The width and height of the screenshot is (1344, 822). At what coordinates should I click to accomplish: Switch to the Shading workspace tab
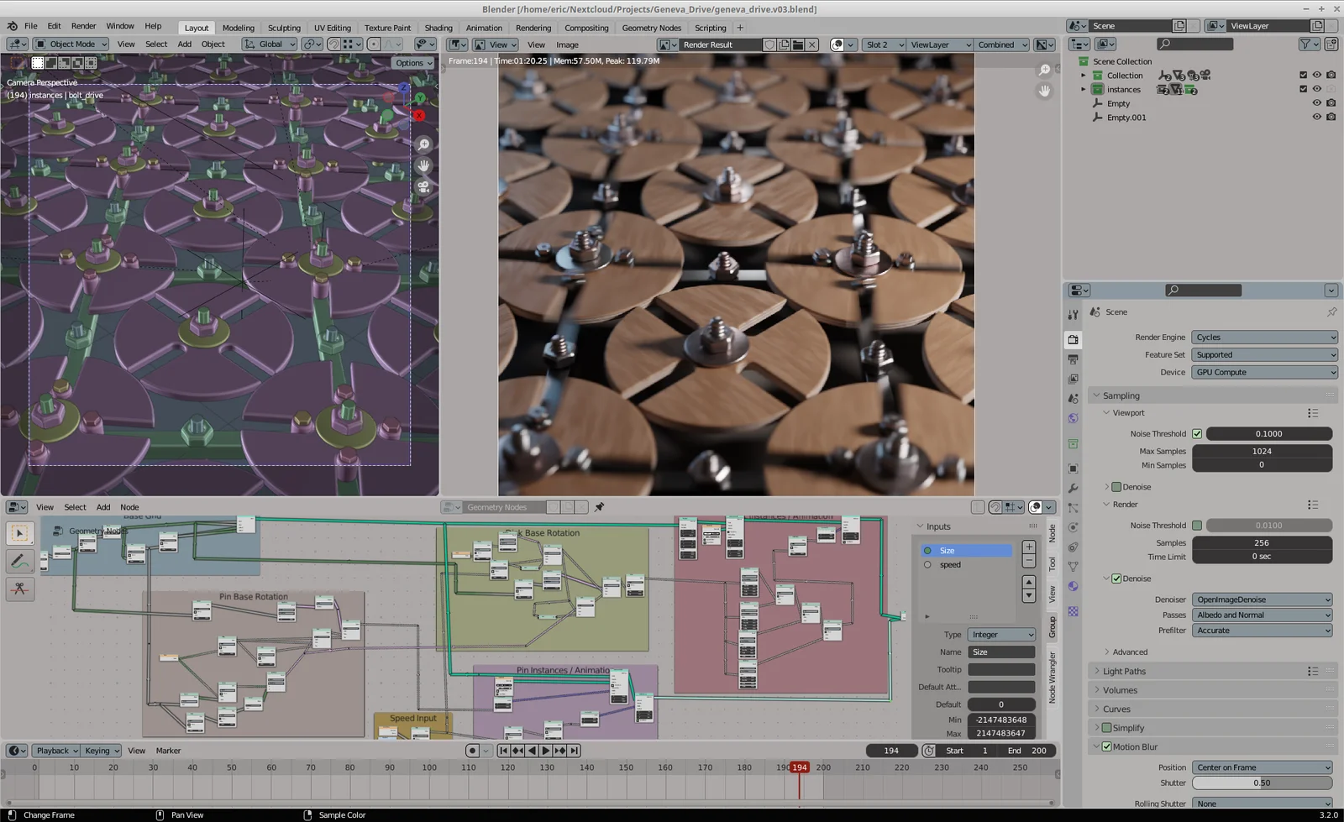(x=438, y=28)
